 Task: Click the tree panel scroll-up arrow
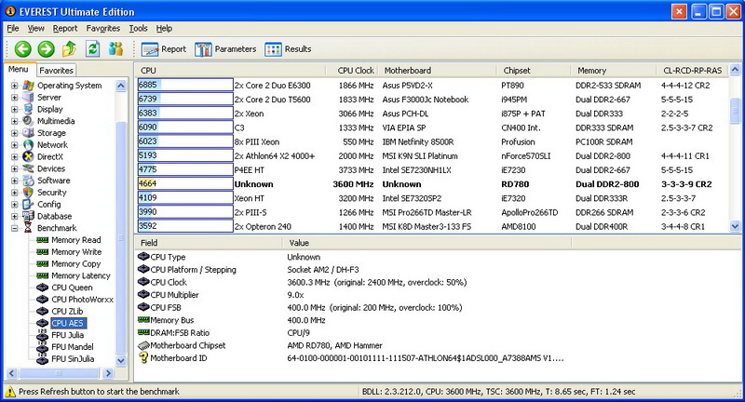tap(121, 86)
